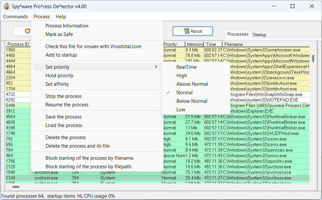Screen dimensions: 322x200
Task: Click the spoolsv.exe filename cell
Action: [266, 161]
